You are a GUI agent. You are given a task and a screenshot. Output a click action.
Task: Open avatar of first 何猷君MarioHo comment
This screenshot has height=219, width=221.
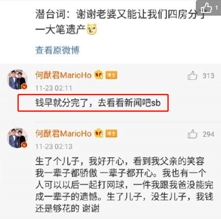(x=17, y=80)
